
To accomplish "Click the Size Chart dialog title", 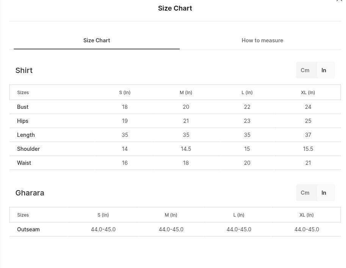I will (x=175, y=8).
